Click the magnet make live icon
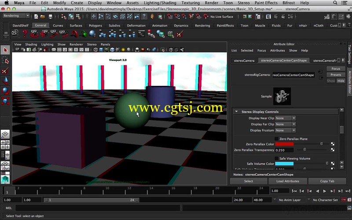 pos(205,17)
